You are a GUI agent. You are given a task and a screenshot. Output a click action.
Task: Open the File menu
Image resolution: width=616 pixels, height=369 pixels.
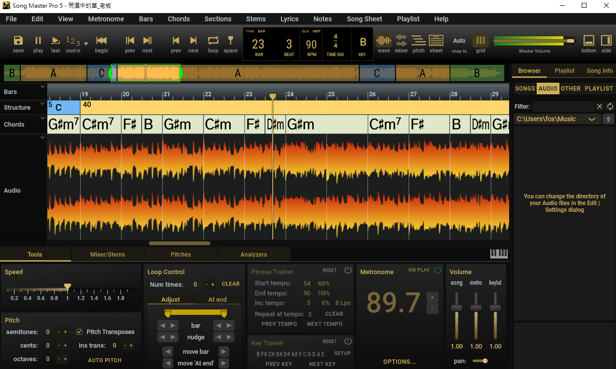[x=11, y=19]
